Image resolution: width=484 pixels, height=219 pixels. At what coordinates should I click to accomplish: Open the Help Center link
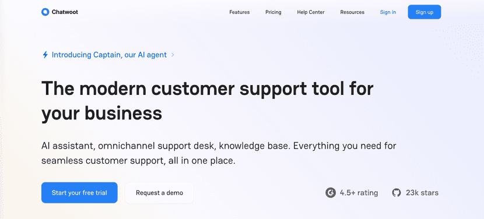point(311,12)
